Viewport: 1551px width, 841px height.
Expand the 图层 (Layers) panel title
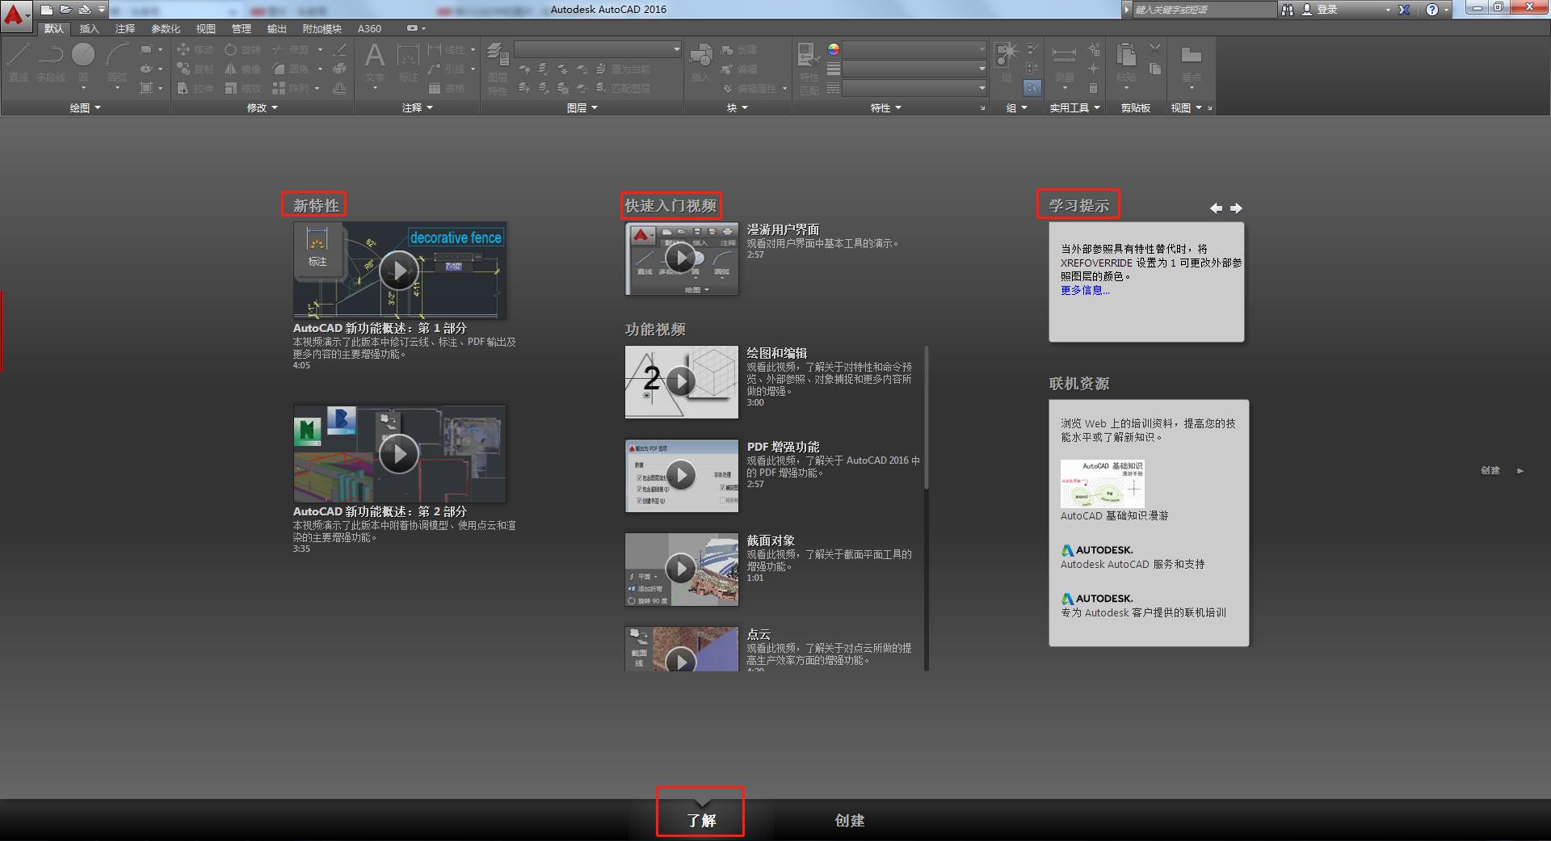point(582,107)
